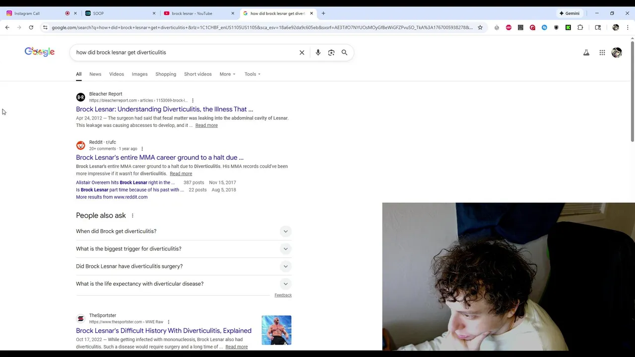
Task: Open Google account avatar on page
Action: coord(617,53)
